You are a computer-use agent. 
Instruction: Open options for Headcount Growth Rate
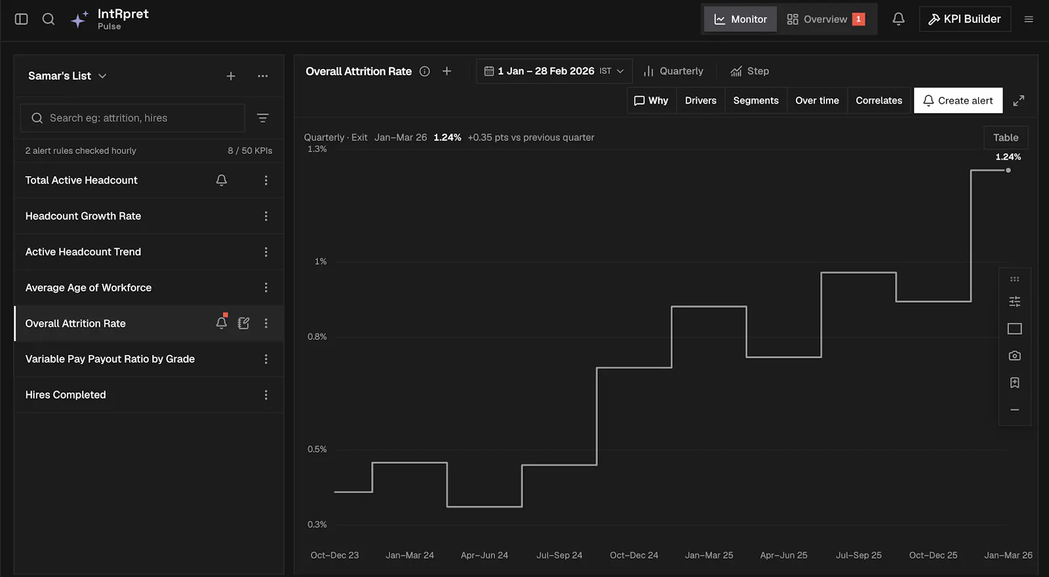pyautogui.click(x=266, y=216)
